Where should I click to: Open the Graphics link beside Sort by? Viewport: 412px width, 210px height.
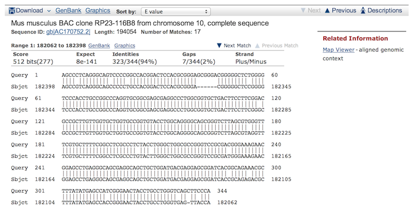[97, 10]
